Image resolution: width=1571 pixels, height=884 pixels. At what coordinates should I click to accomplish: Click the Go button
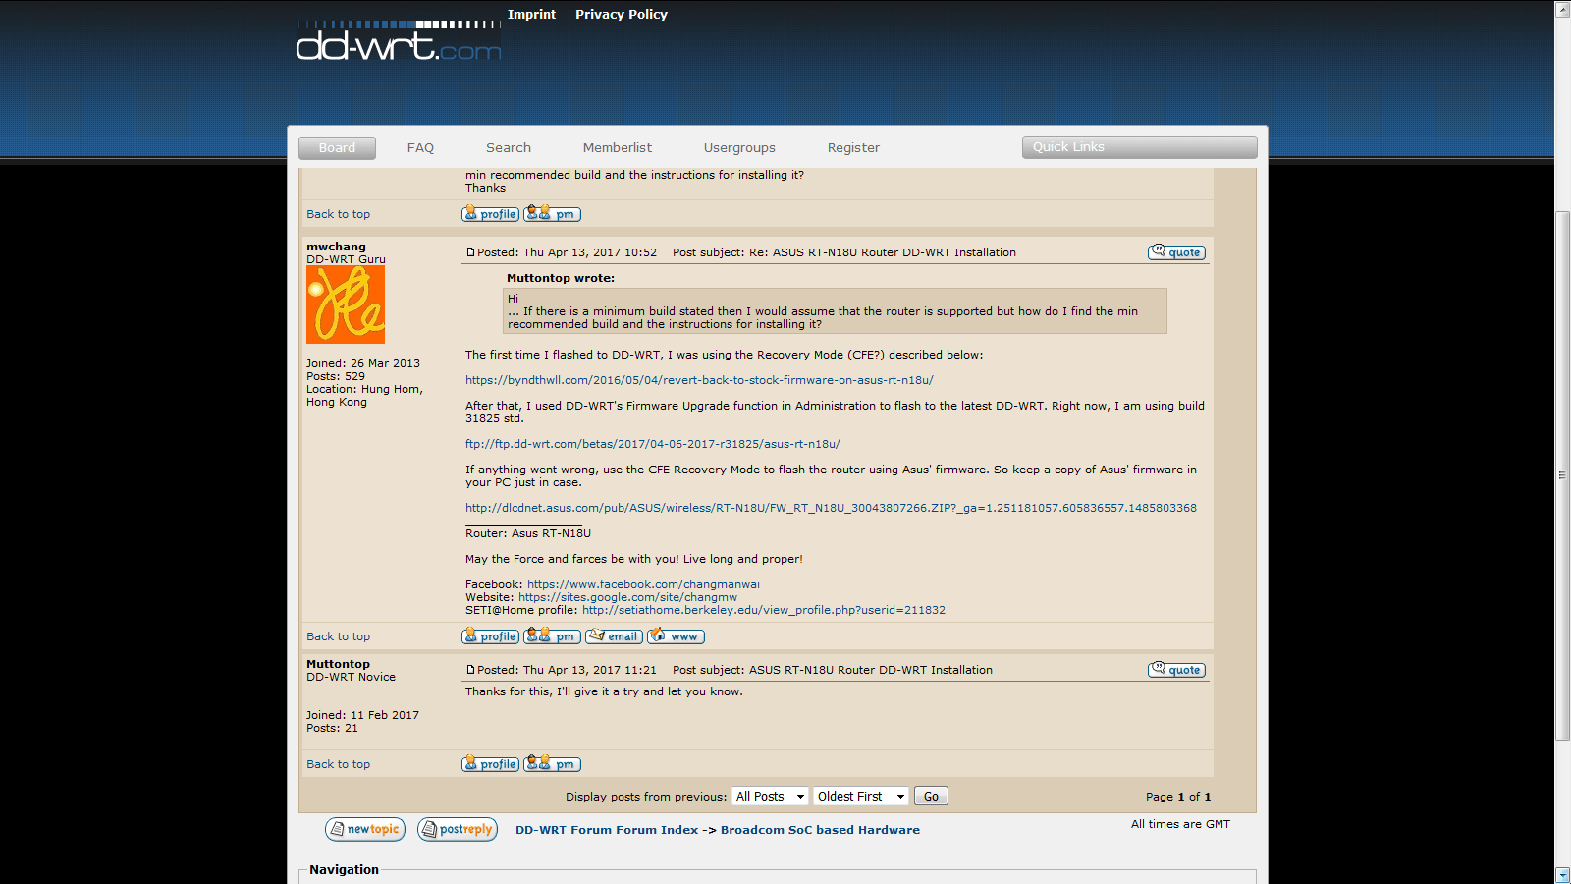pyautogui.click(x=931, y=797)
